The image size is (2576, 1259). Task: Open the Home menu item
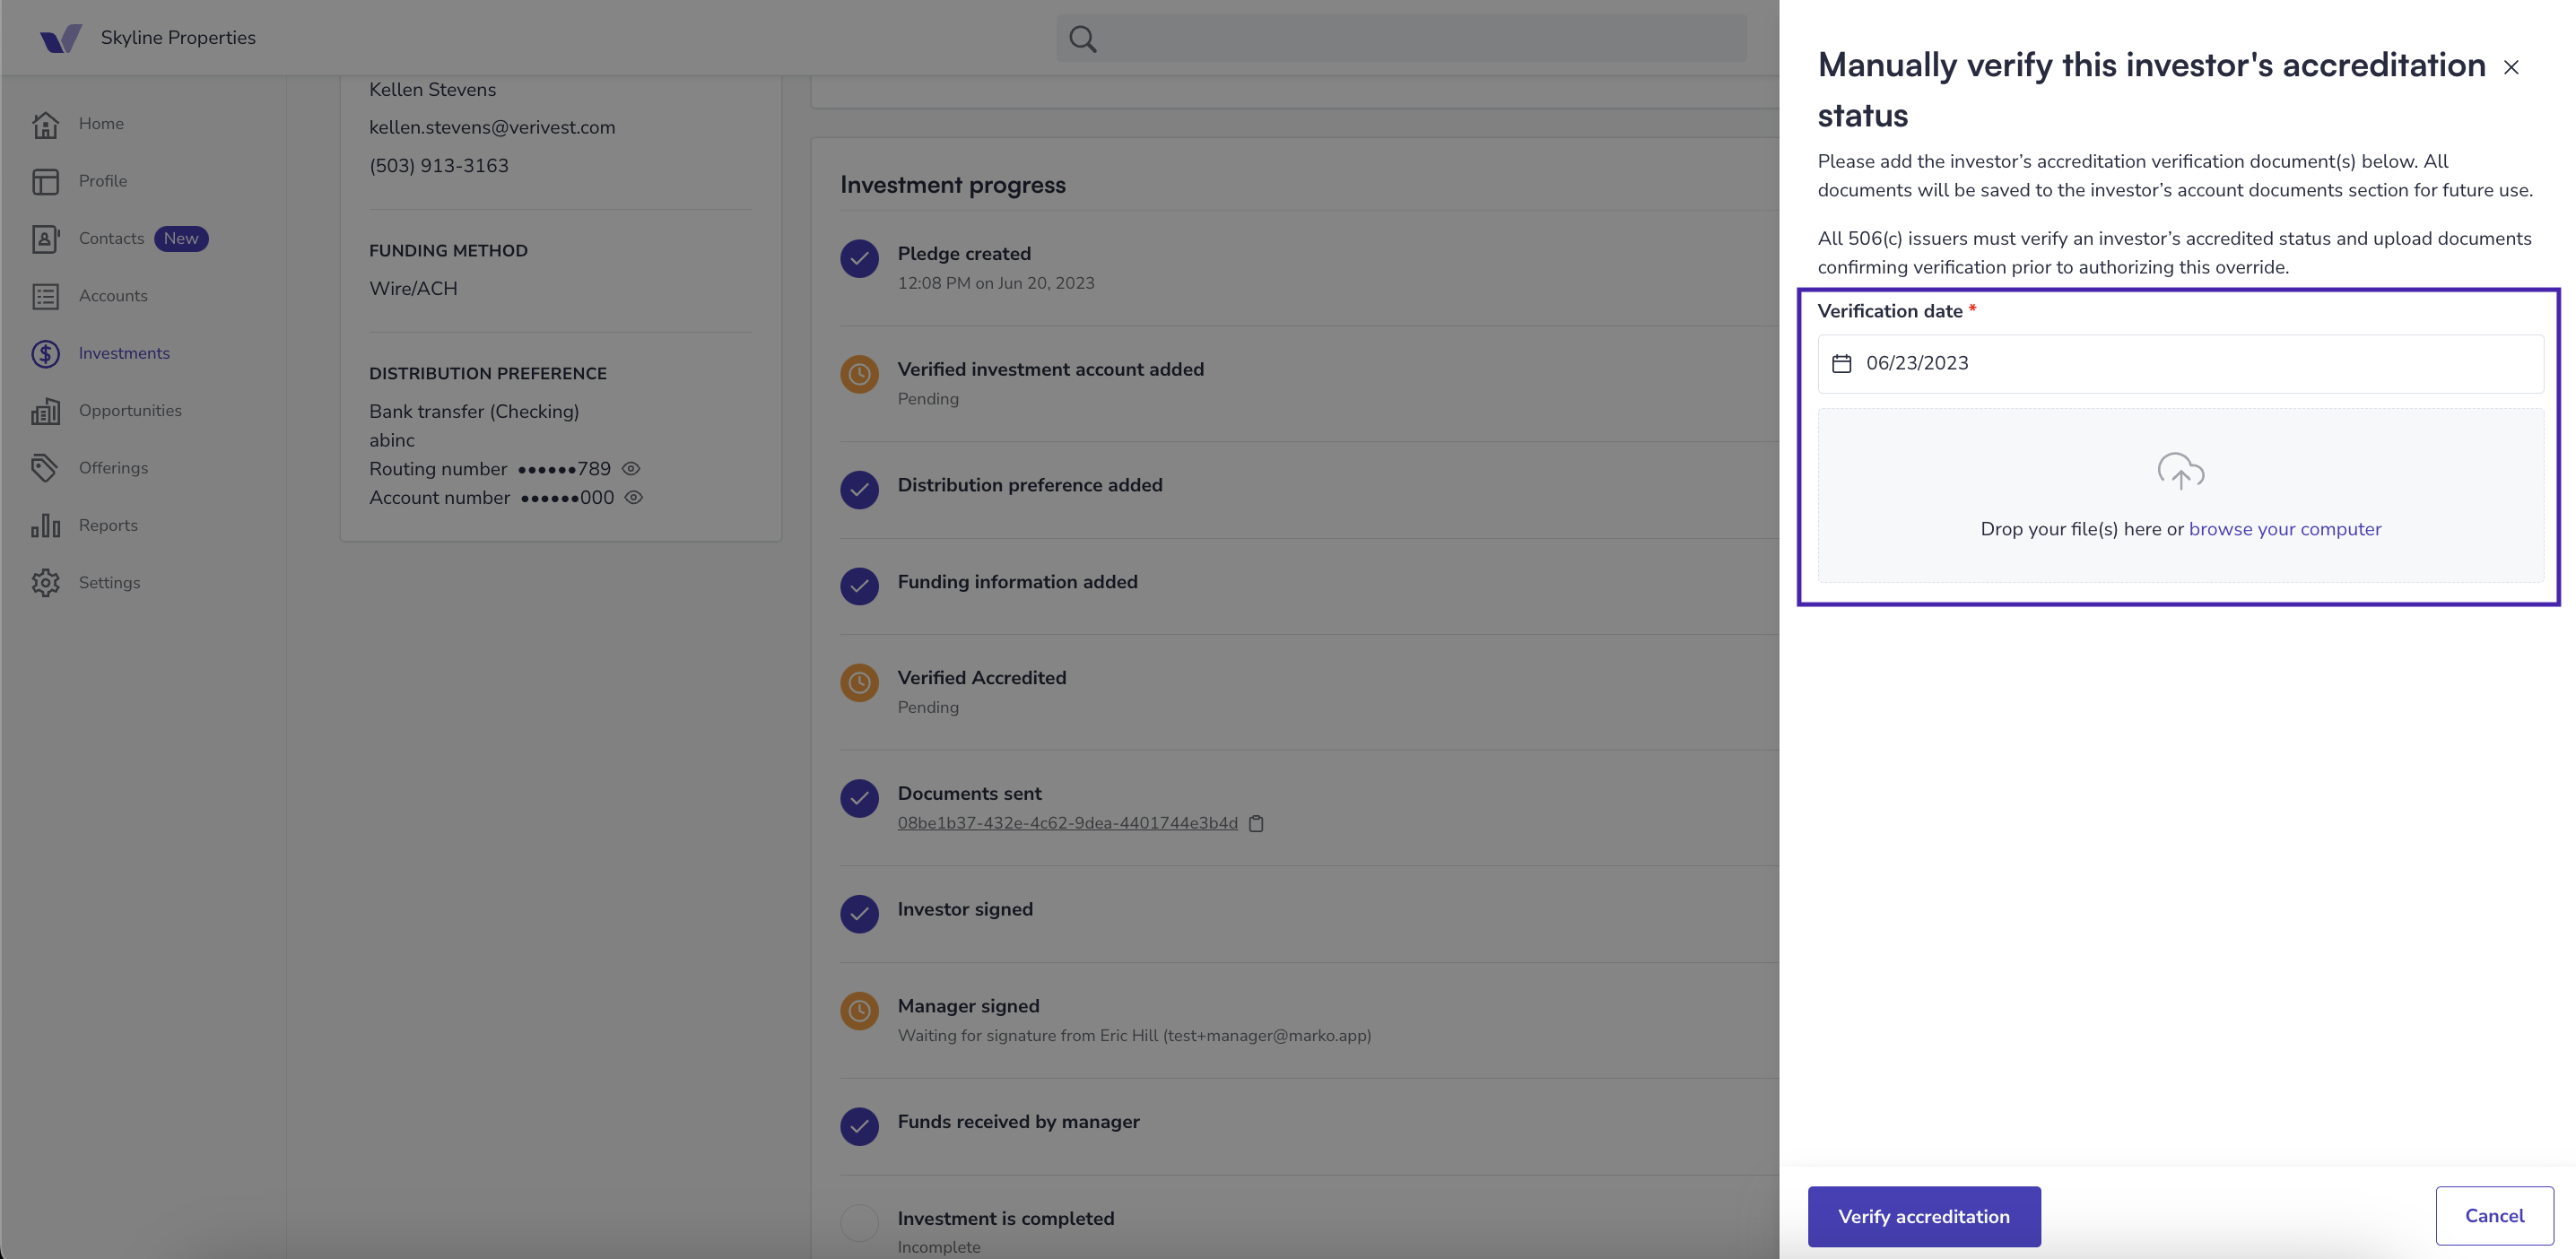click(101, 124)
